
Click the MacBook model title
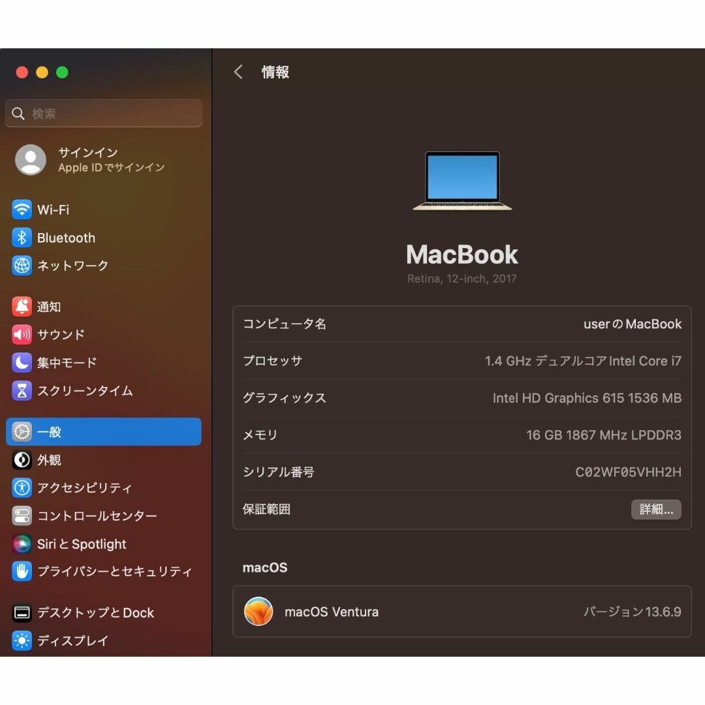click(x=462, y=255)
